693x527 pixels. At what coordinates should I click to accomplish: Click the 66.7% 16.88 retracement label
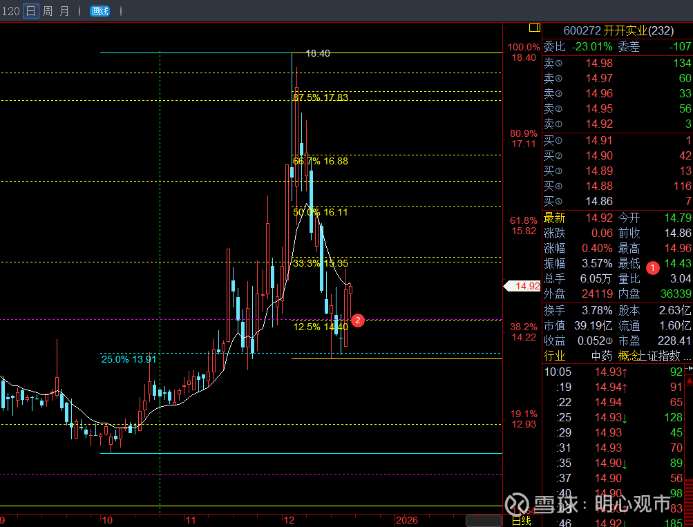pos(321,161)
